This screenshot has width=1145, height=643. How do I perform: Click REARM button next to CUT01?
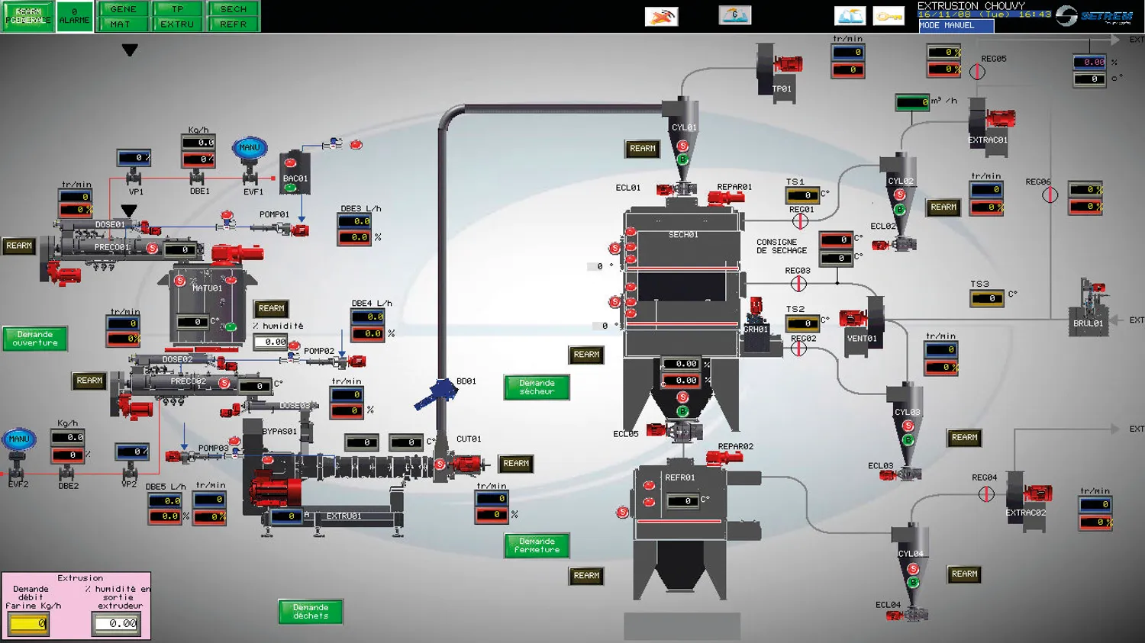[516, 463]
